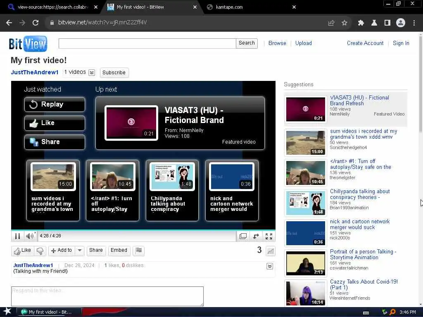Open 'Portrait of a person Talking' suggestion
The image size is (423, 317).
pos(363,254)
